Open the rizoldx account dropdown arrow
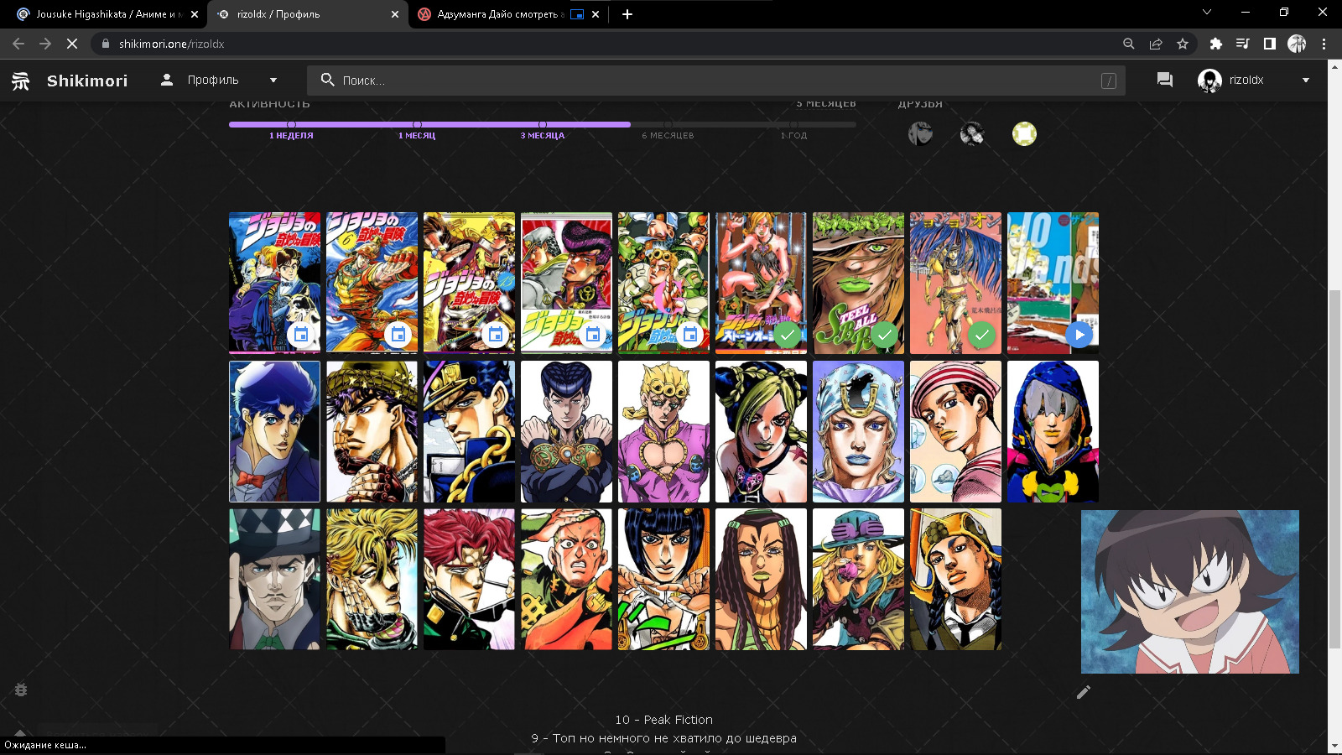1342x755 pixels. [x=1305, y=81]
